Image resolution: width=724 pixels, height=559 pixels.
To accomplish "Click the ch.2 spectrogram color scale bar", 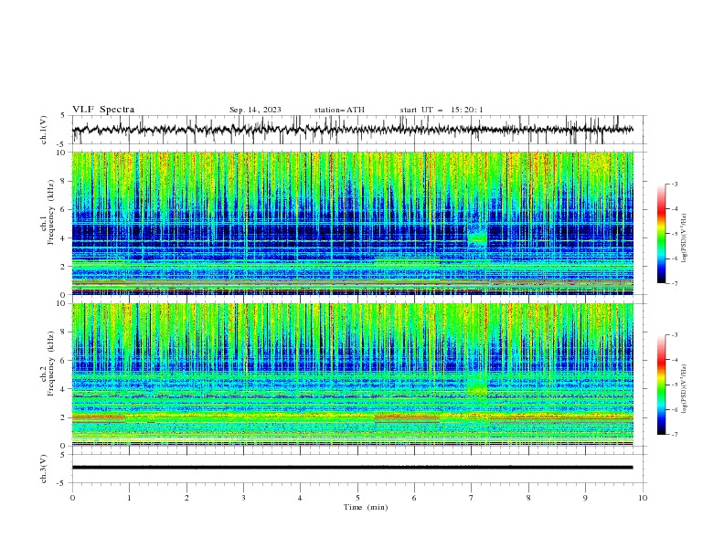I will click(x=662, y=385).
